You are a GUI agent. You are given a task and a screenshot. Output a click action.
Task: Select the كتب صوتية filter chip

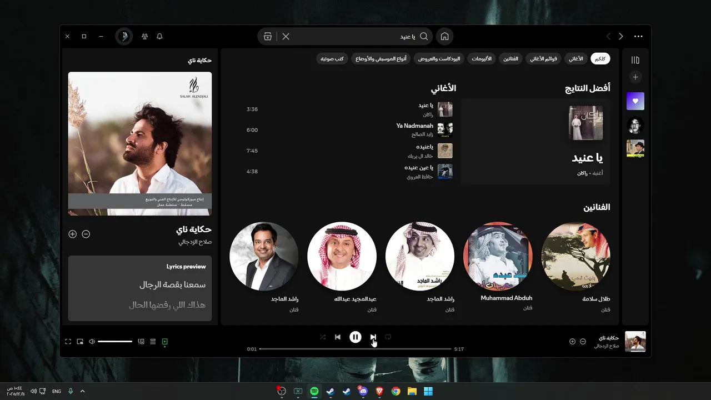332,58
